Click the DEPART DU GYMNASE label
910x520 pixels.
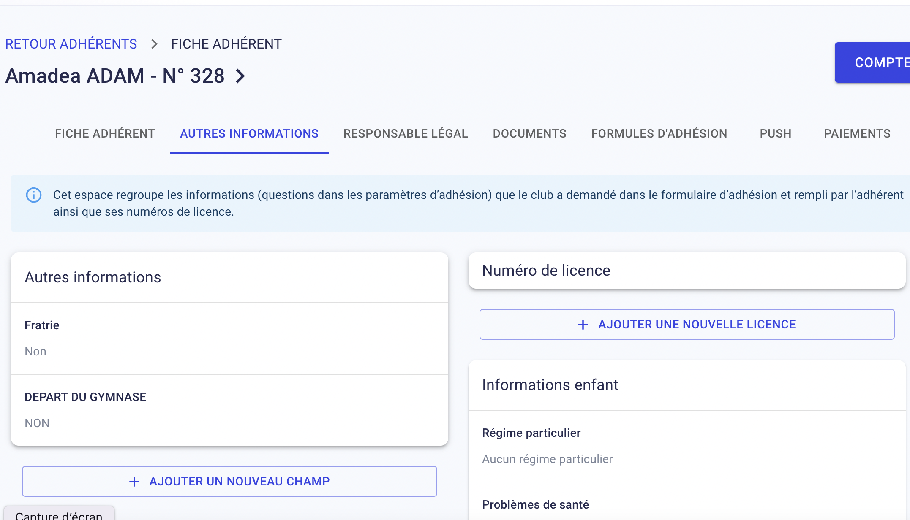point(85,397)
